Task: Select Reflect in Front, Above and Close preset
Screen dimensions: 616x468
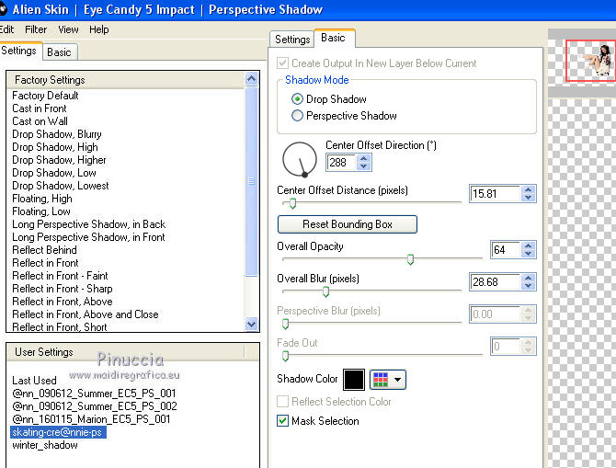Action: [x=86, y=314]
